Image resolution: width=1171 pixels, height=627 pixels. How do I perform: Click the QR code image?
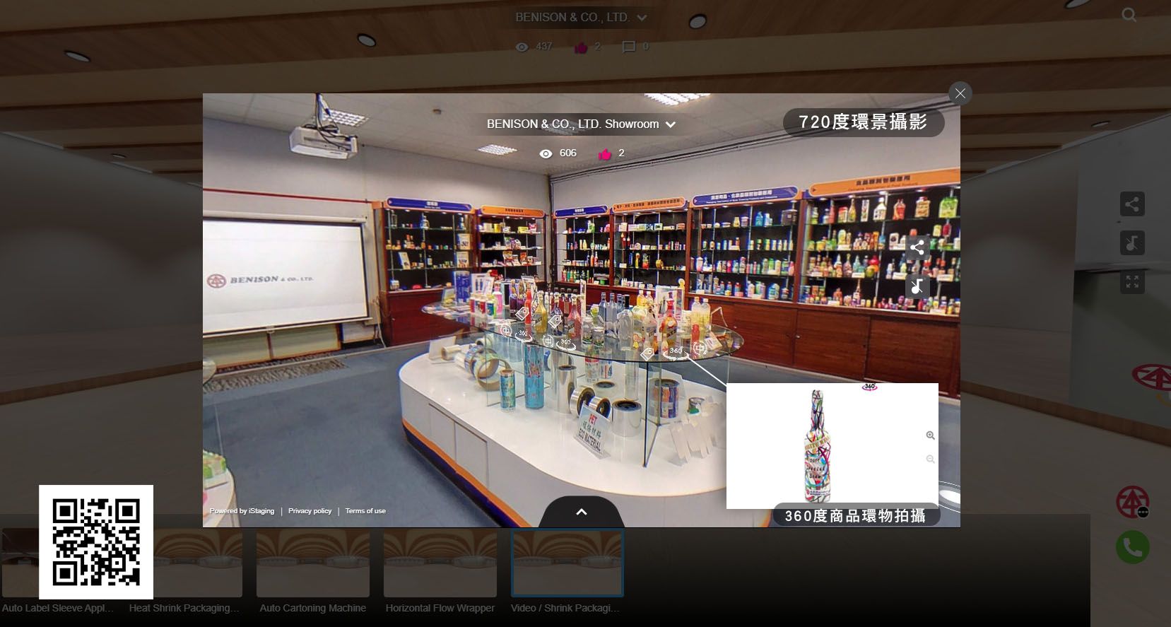(96, 542)
